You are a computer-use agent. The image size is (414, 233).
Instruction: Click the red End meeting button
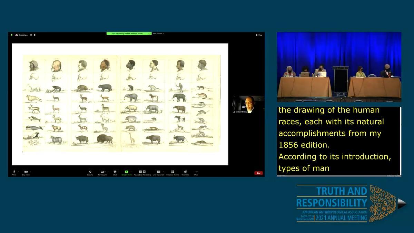(258, 173)
